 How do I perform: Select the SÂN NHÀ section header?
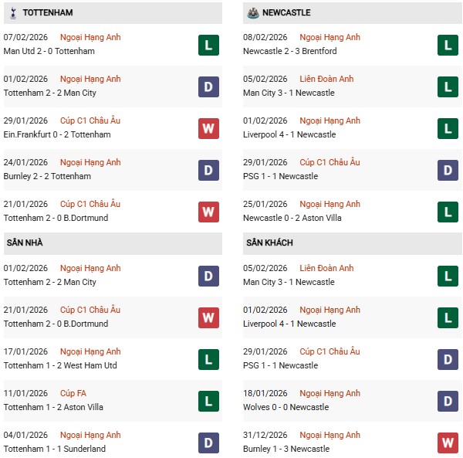pos(25,243)
